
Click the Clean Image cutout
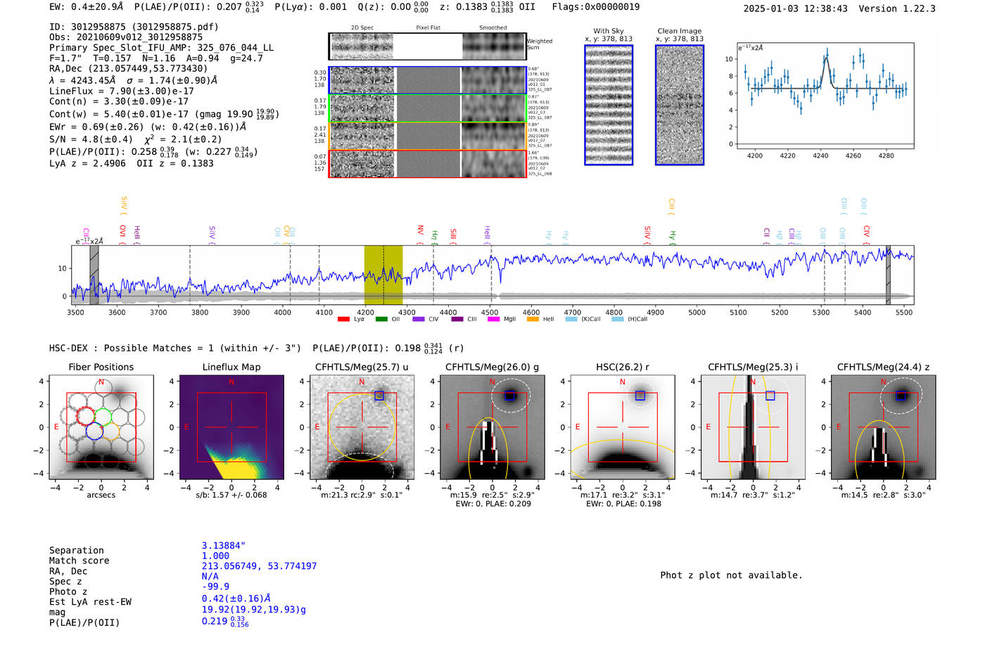[680, 105]
